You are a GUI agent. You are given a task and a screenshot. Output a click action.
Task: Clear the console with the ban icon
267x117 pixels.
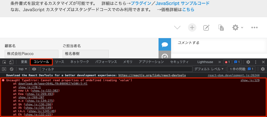coord(11,69)
